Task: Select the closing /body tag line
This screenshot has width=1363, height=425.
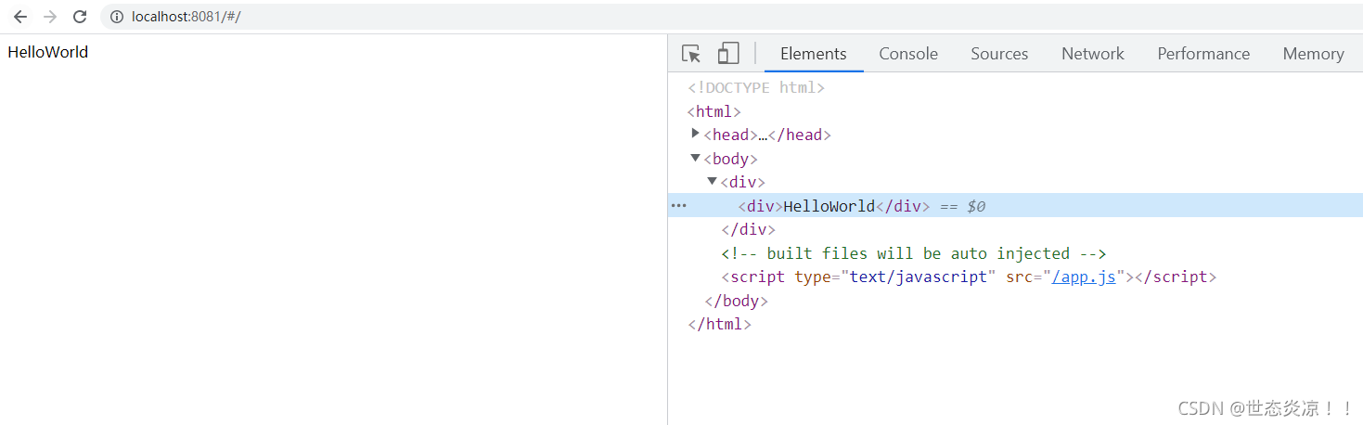Action: point(737,301)
